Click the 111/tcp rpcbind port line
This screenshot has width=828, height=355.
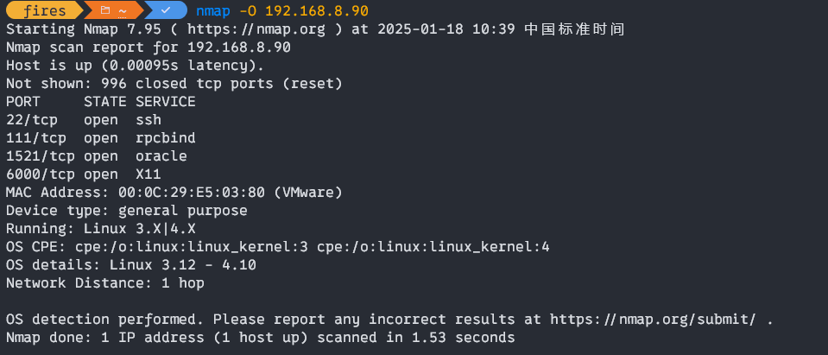(101, 138)
